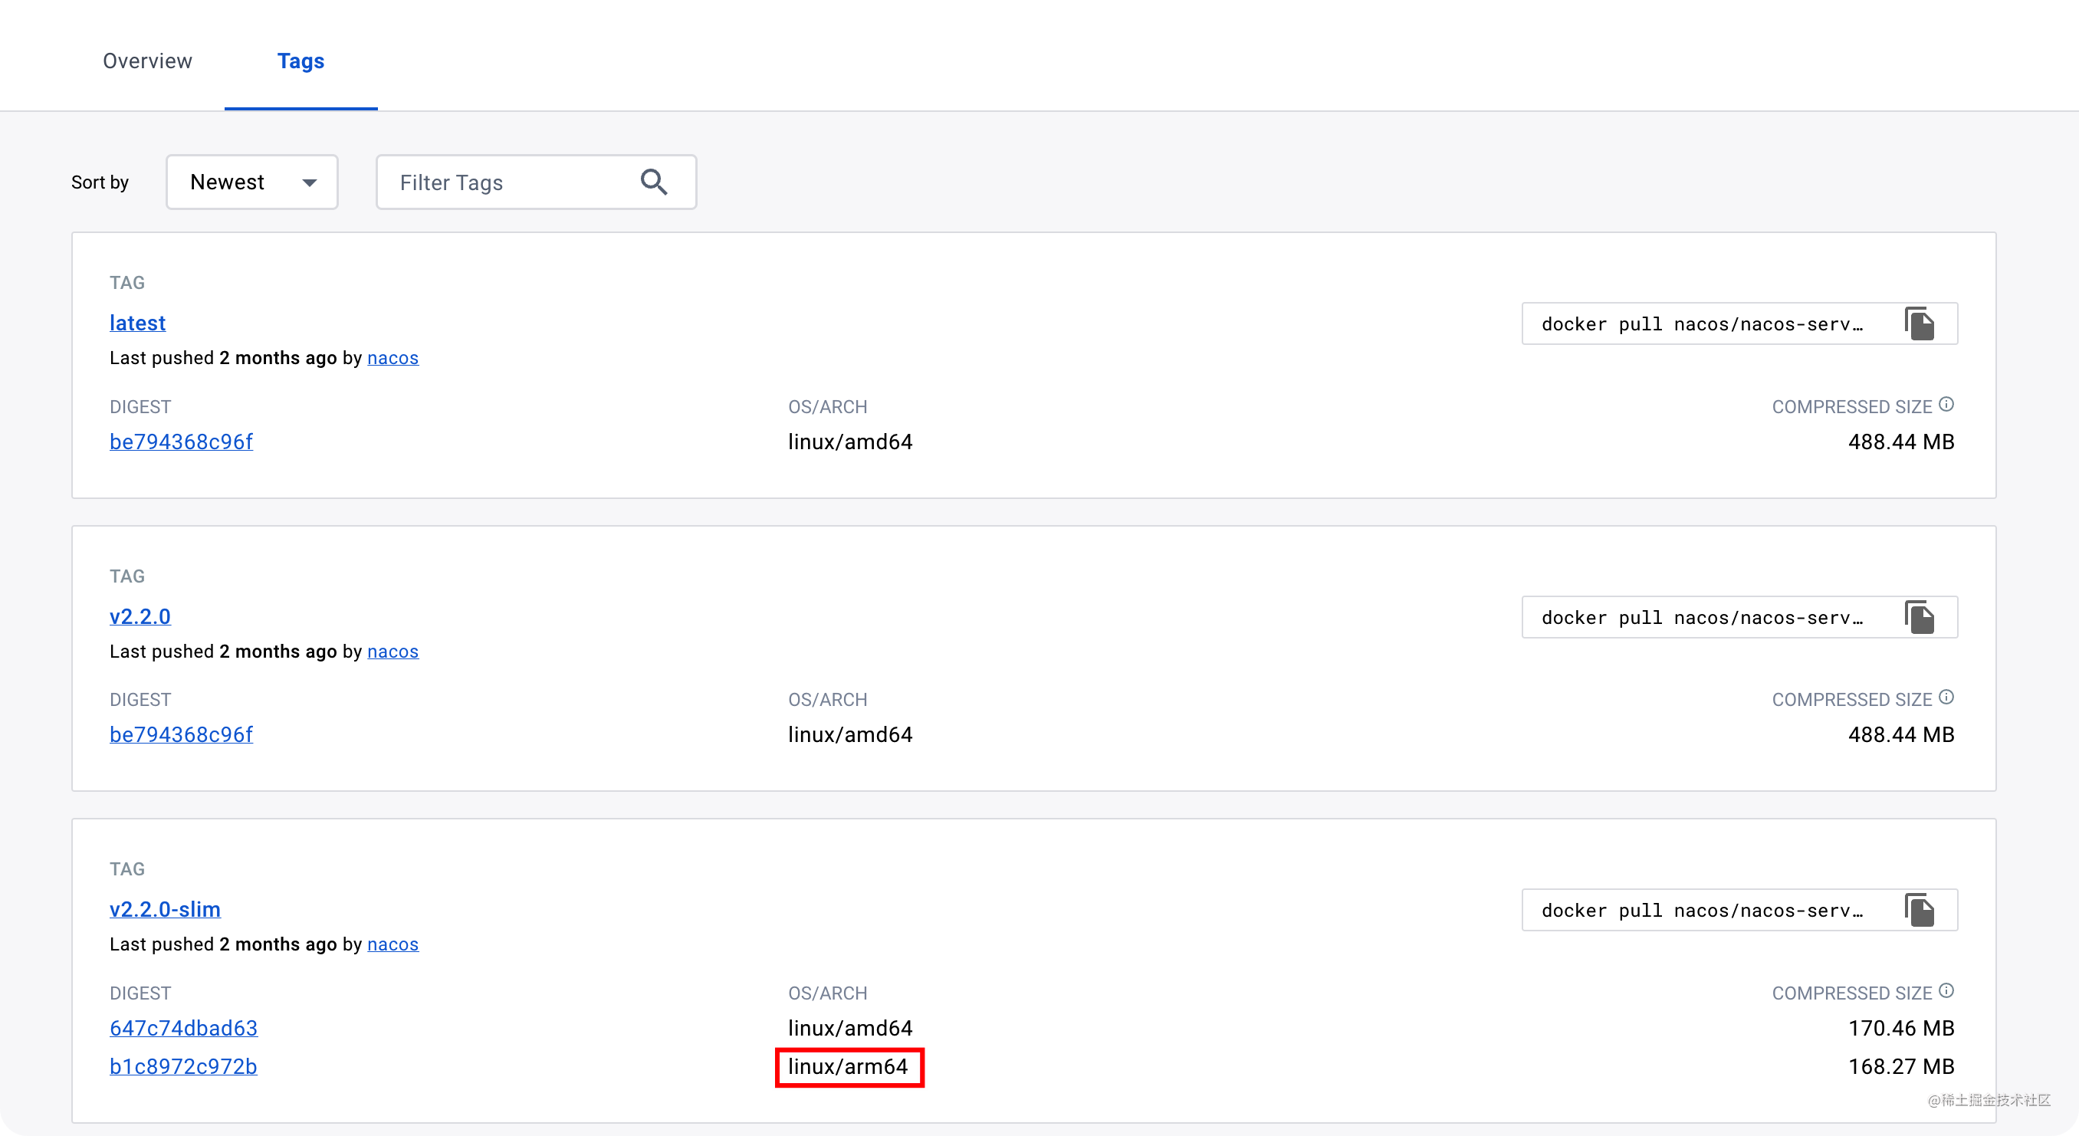Viewport: 2079px width, 1136px height.
Task: Switch to the Overview tab
Action: point(148,61)
